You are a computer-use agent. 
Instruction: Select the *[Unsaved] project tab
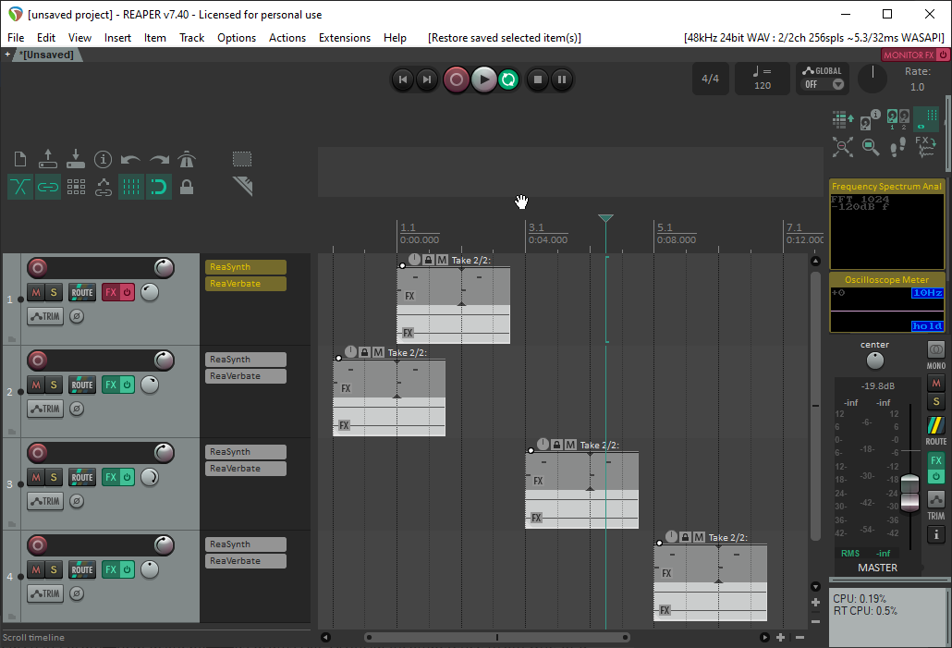(x=47, y=55)
